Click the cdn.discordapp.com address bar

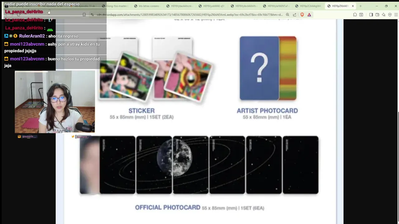click(190, 15)
